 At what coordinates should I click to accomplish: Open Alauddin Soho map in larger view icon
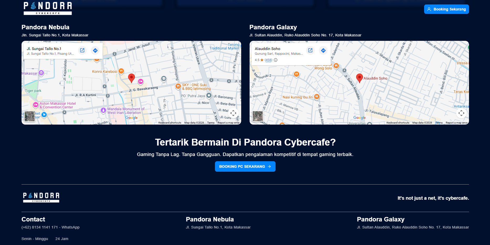pos(310,50)
